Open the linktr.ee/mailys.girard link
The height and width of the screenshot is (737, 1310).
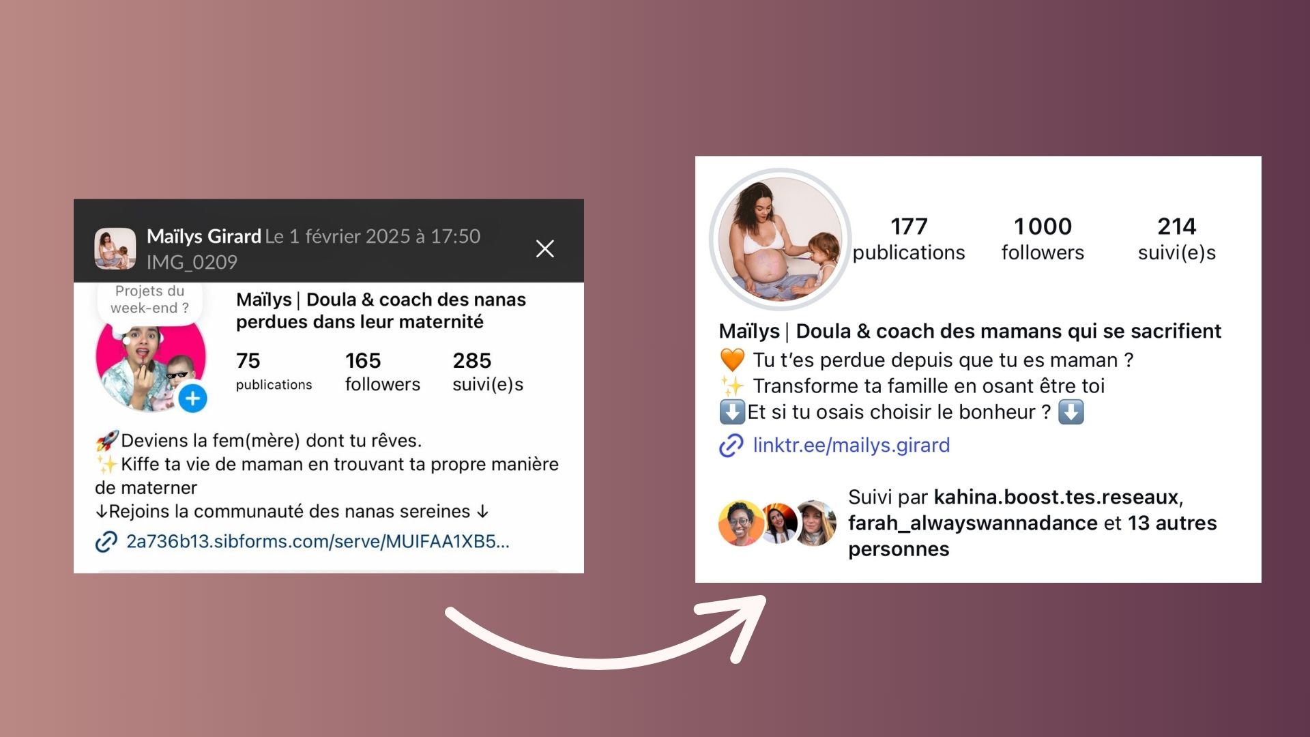(x=851, y=445)
